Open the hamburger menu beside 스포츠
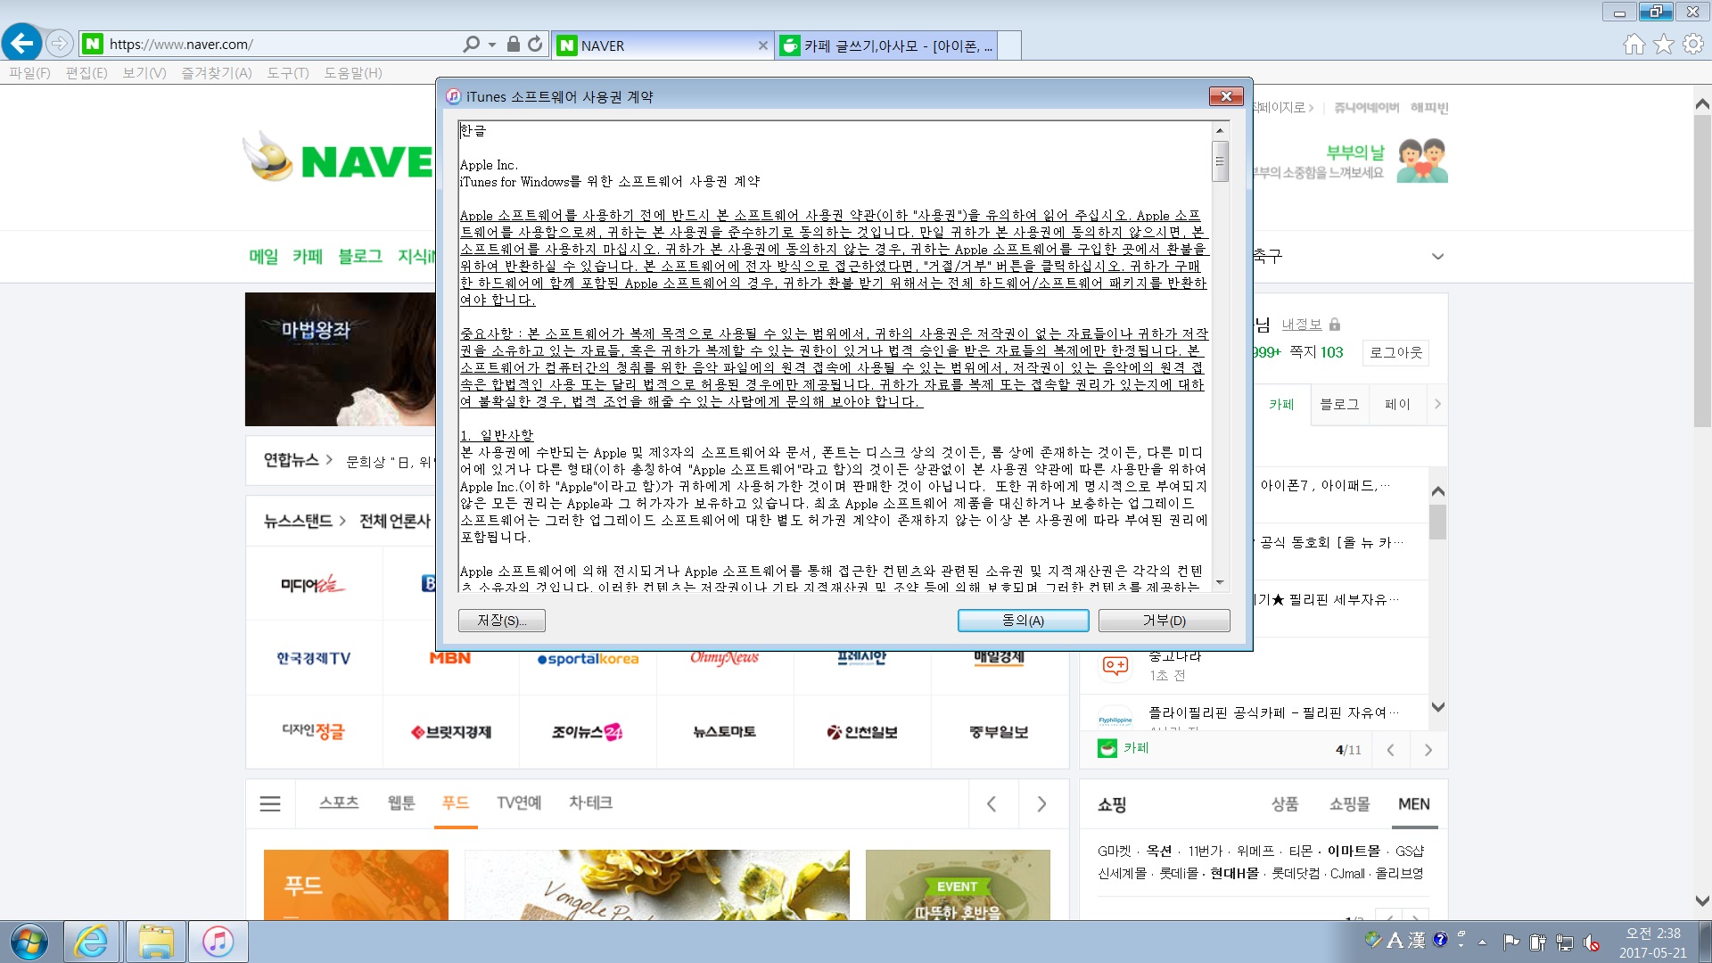 [x=270, y=803]
